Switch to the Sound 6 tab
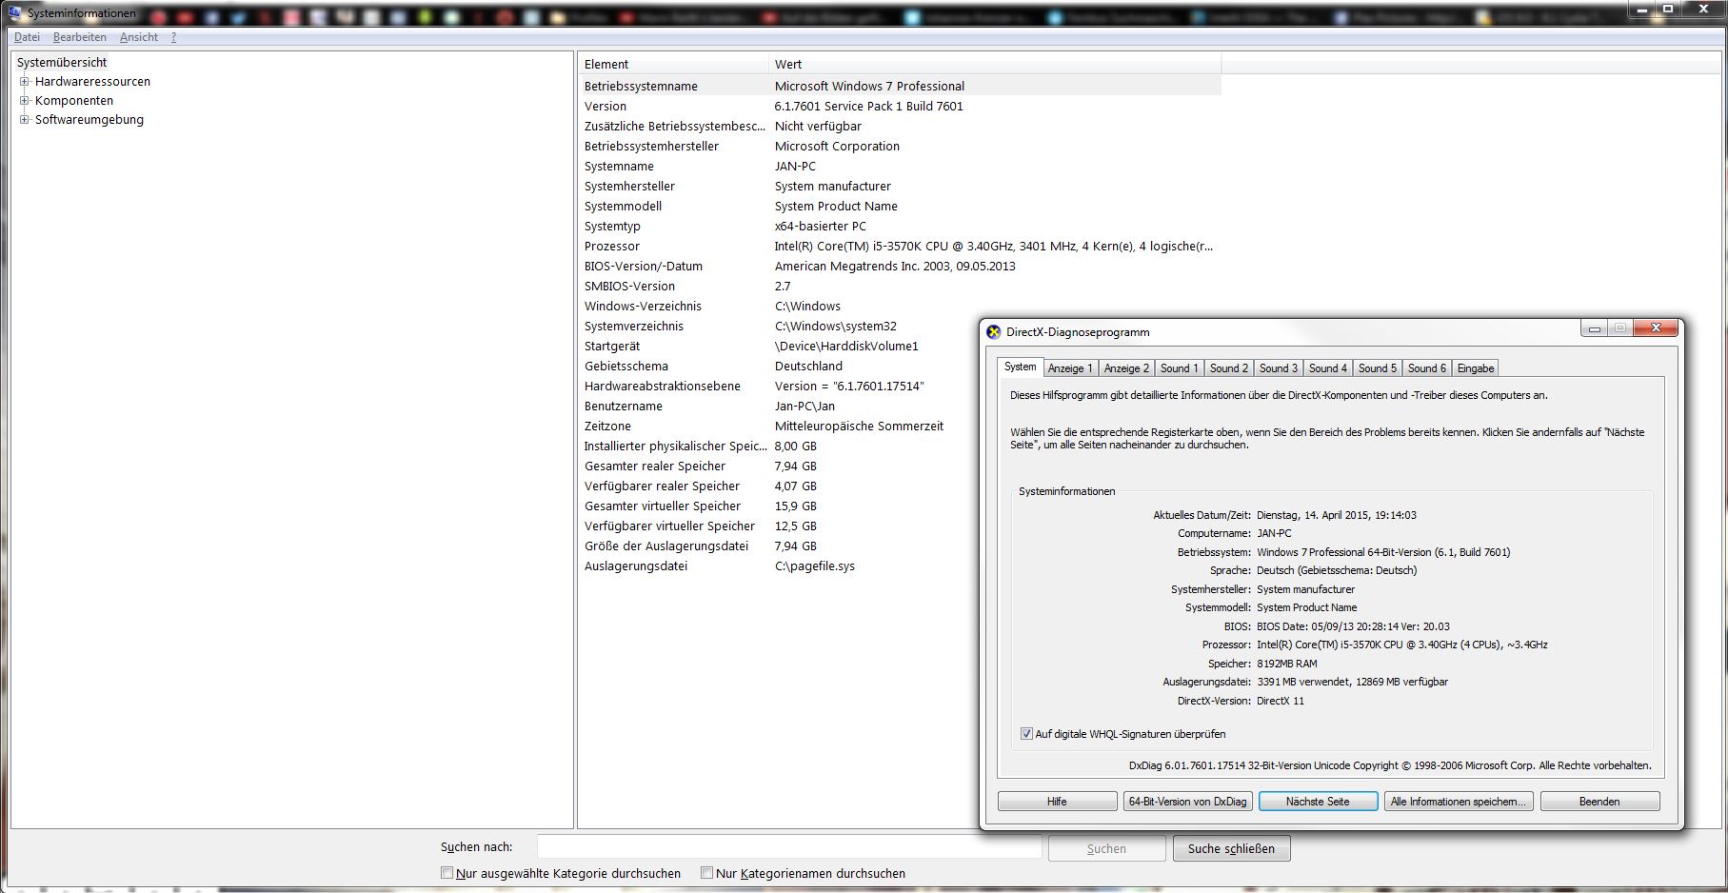This screenshot has height=893, width=1728. pyautogui.click(x=1426, y=368)
